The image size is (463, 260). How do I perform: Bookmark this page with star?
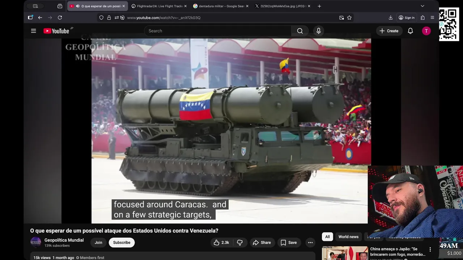coord(349,18)
